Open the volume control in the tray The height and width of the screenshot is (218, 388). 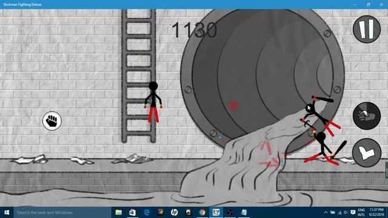click(x=346, y=213)
